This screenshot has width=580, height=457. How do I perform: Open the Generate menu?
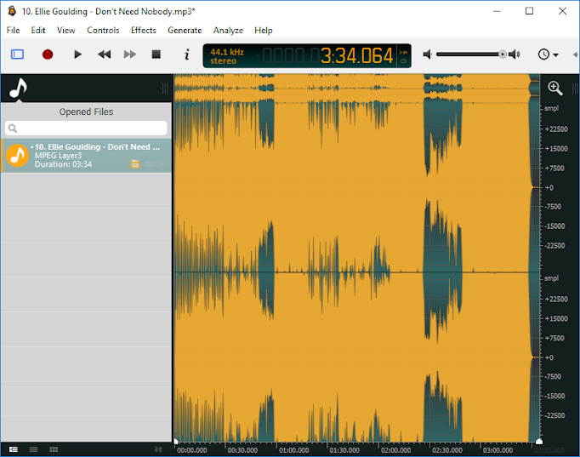click(185, 31)
